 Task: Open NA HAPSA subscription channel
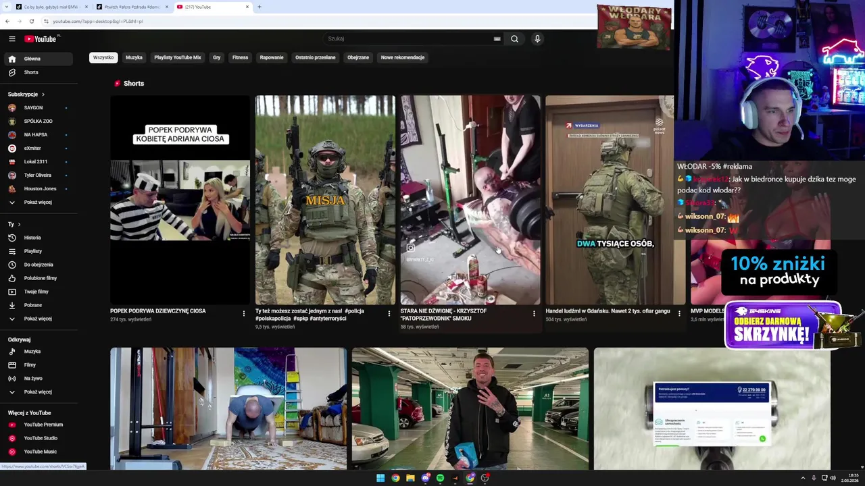click(x=37, y=134)
